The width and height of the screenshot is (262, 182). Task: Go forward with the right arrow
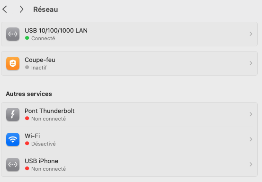click(x=21, y=9)
